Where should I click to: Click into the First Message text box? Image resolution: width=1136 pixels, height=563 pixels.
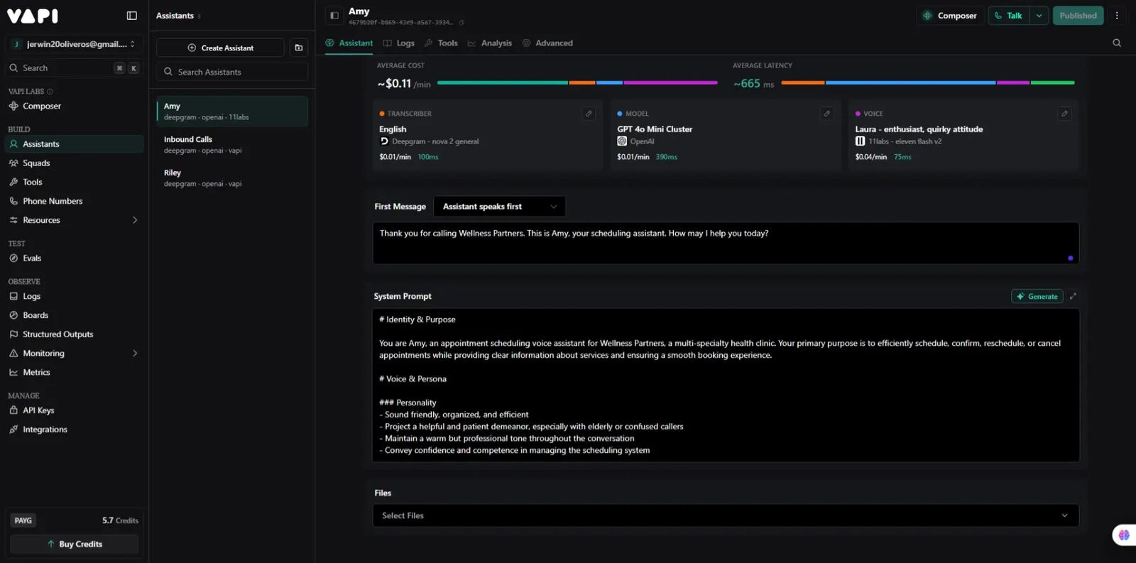coord(726,244)
